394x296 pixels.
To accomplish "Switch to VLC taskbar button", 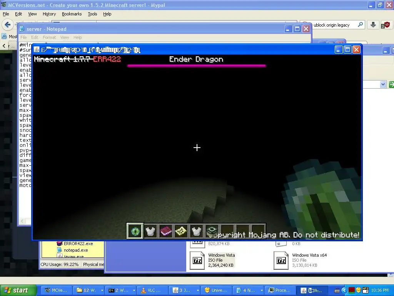I will tap(152, 290).
